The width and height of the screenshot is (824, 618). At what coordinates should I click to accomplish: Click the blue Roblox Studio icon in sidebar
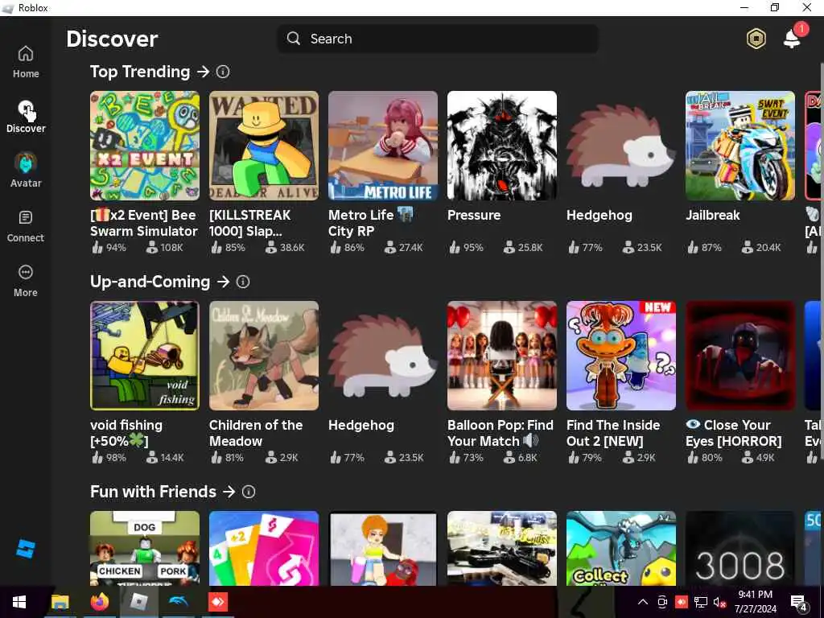25,549
